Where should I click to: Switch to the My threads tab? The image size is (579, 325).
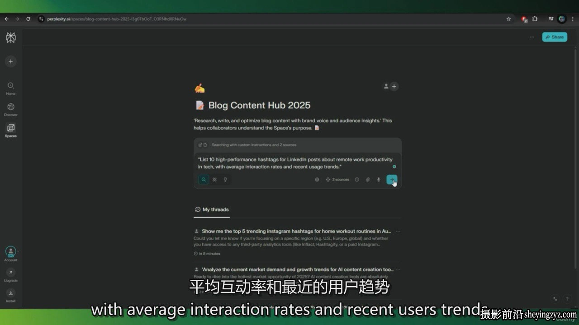[x=212, y=209]
